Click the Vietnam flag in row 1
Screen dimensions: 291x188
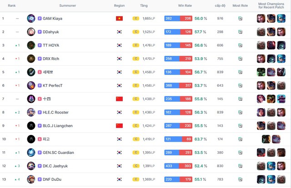coord(119,19)
